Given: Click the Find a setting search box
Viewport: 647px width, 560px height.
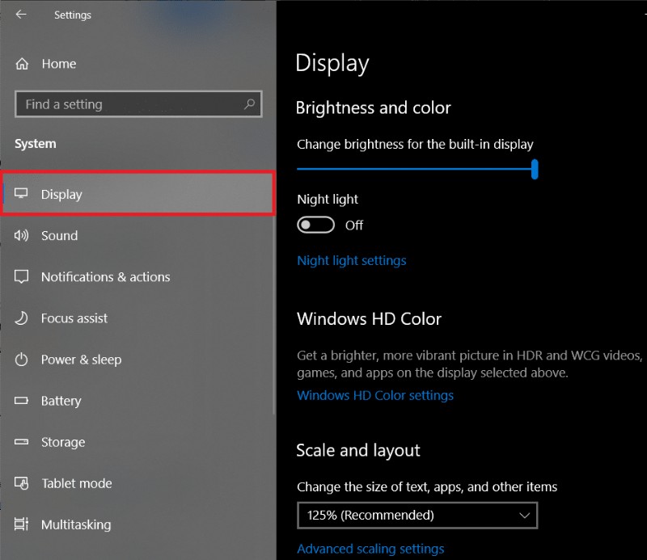Looking at the screenshot, I should click(137, 104).
